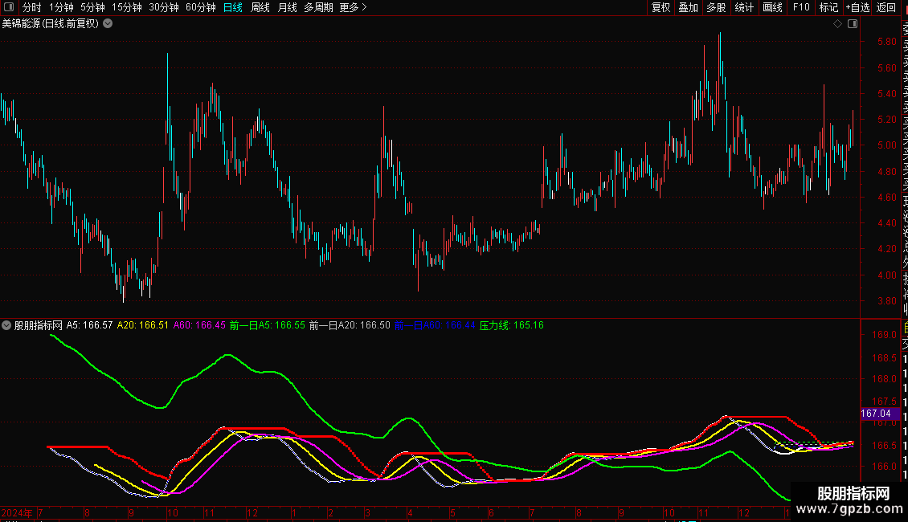Select the 30分钟 period tab
The image size is (908, 522).
164,7
